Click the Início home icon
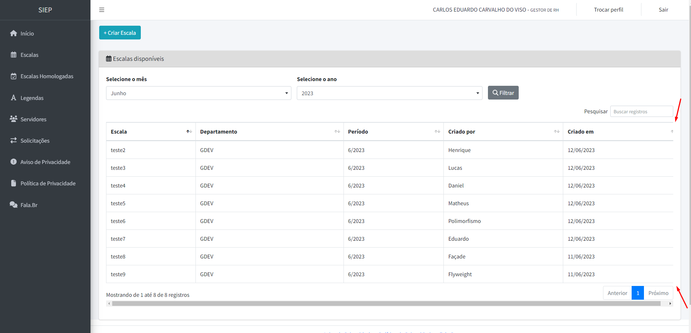The image size is (691, 333). click(14, 33)
